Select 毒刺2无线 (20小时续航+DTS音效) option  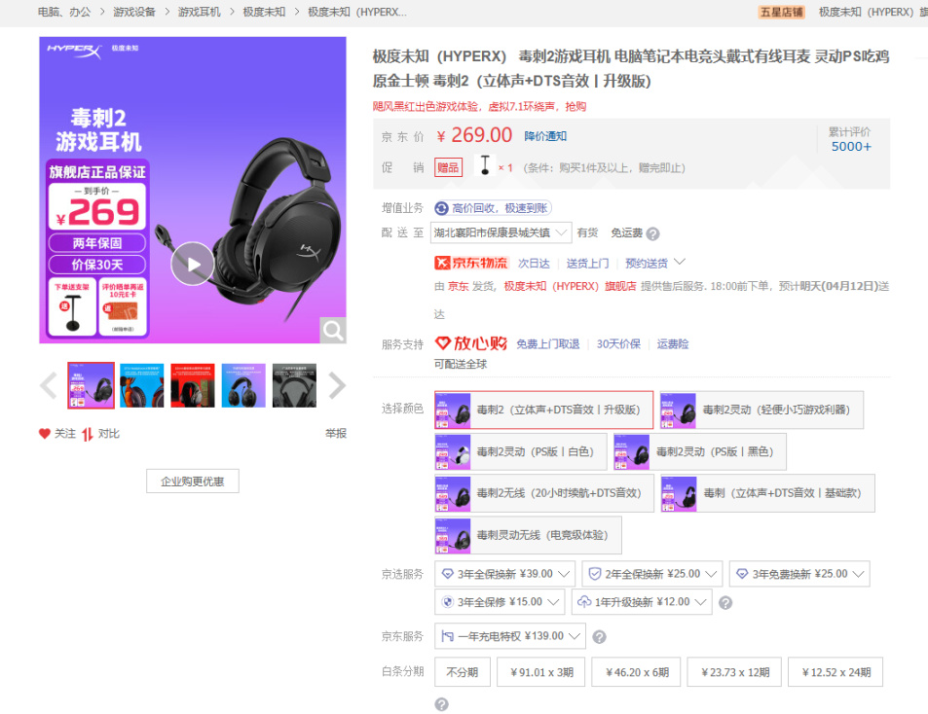coord(544,493)
